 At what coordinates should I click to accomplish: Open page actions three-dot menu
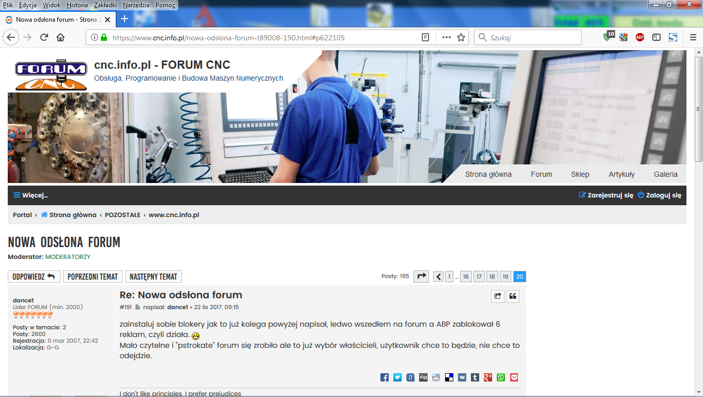click(x=447, y=37)
